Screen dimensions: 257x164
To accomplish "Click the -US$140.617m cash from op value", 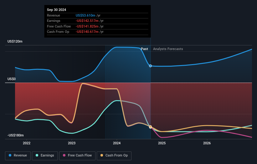I will (87, 32).
